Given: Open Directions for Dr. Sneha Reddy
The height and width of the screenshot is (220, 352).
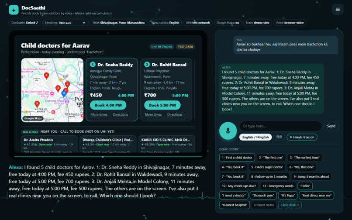Looking at the screenshot, I should tap(121, 114).
